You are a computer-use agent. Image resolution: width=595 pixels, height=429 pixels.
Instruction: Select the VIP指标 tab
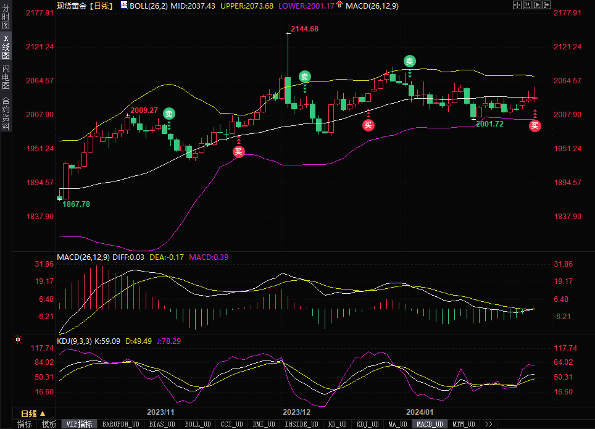tap(79, 424)
